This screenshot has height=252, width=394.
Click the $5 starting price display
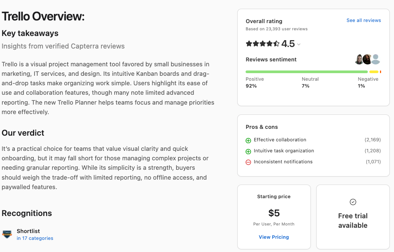(274, 213)
